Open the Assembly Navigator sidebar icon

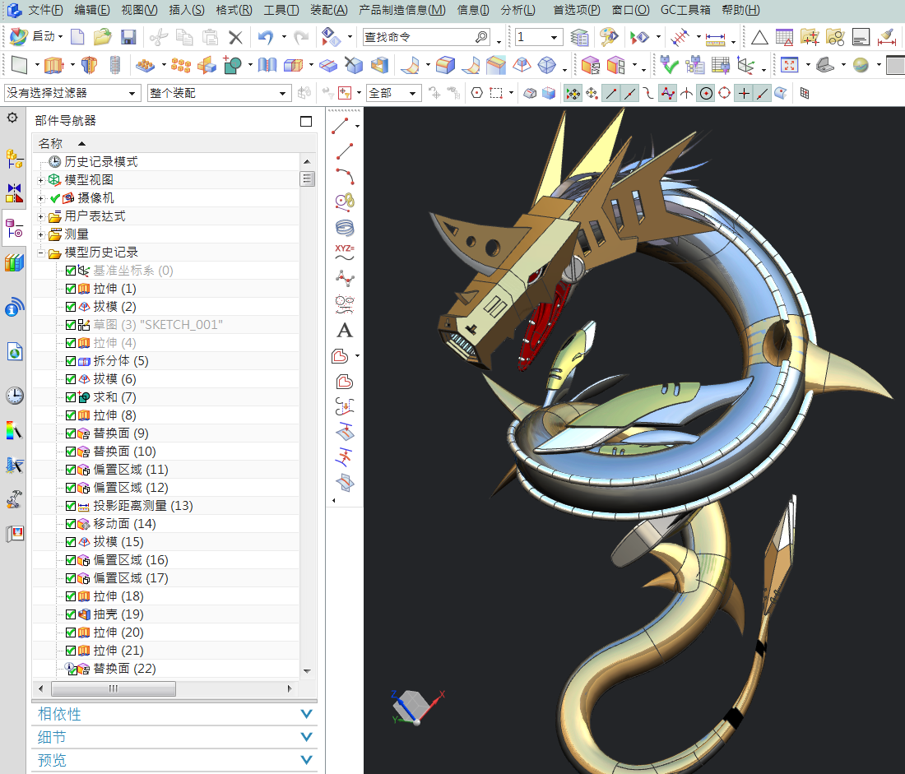[15, 159]
